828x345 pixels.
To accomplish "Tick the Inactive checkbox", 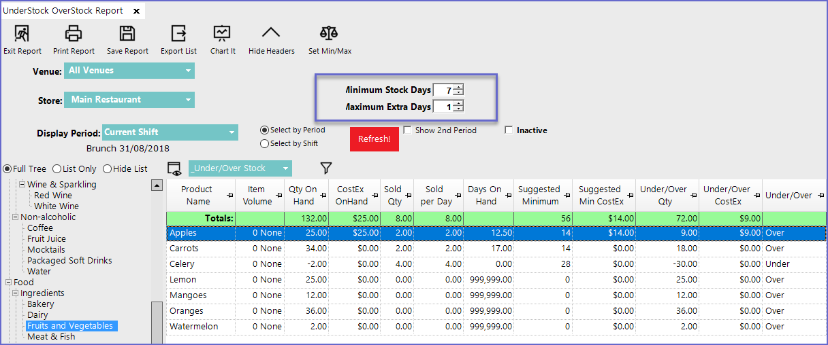I will pyautogui.click(x=509, y=130).
